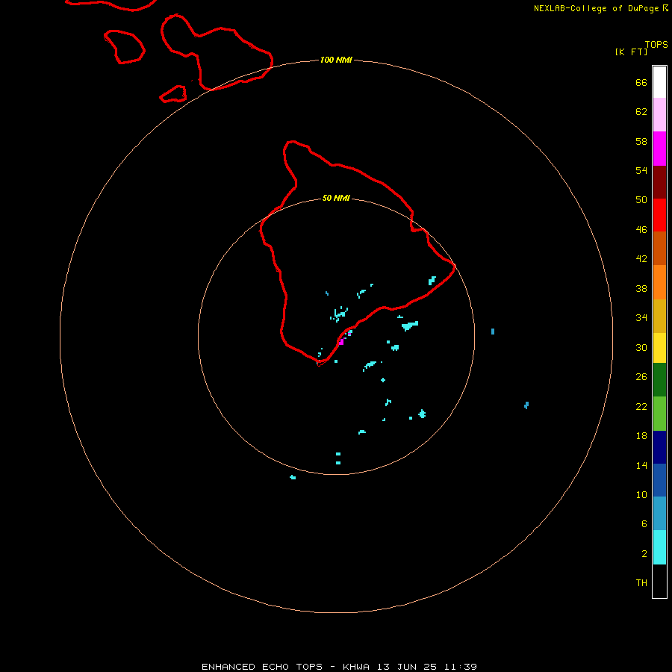The height and width of the screenshot is (672, 672).
Task: Click the legend value "18"
Action: coord(641,436)
